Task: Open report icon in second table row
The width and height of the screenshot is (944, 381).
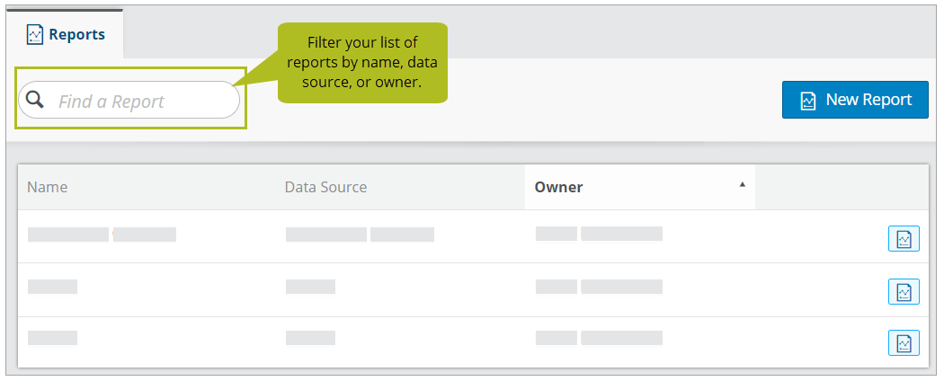Action: [x=904, y=292]
